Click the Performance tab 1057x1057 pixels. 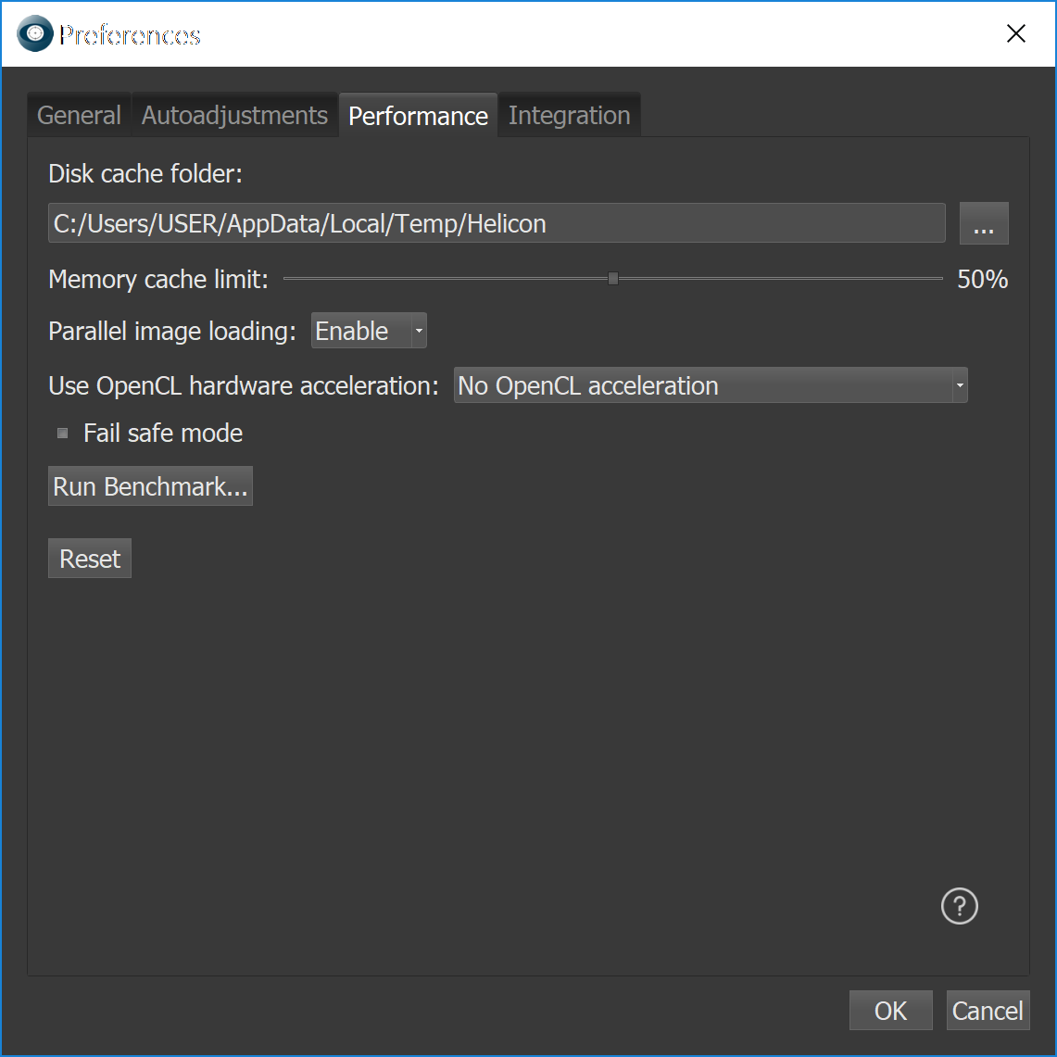point(418,116)
